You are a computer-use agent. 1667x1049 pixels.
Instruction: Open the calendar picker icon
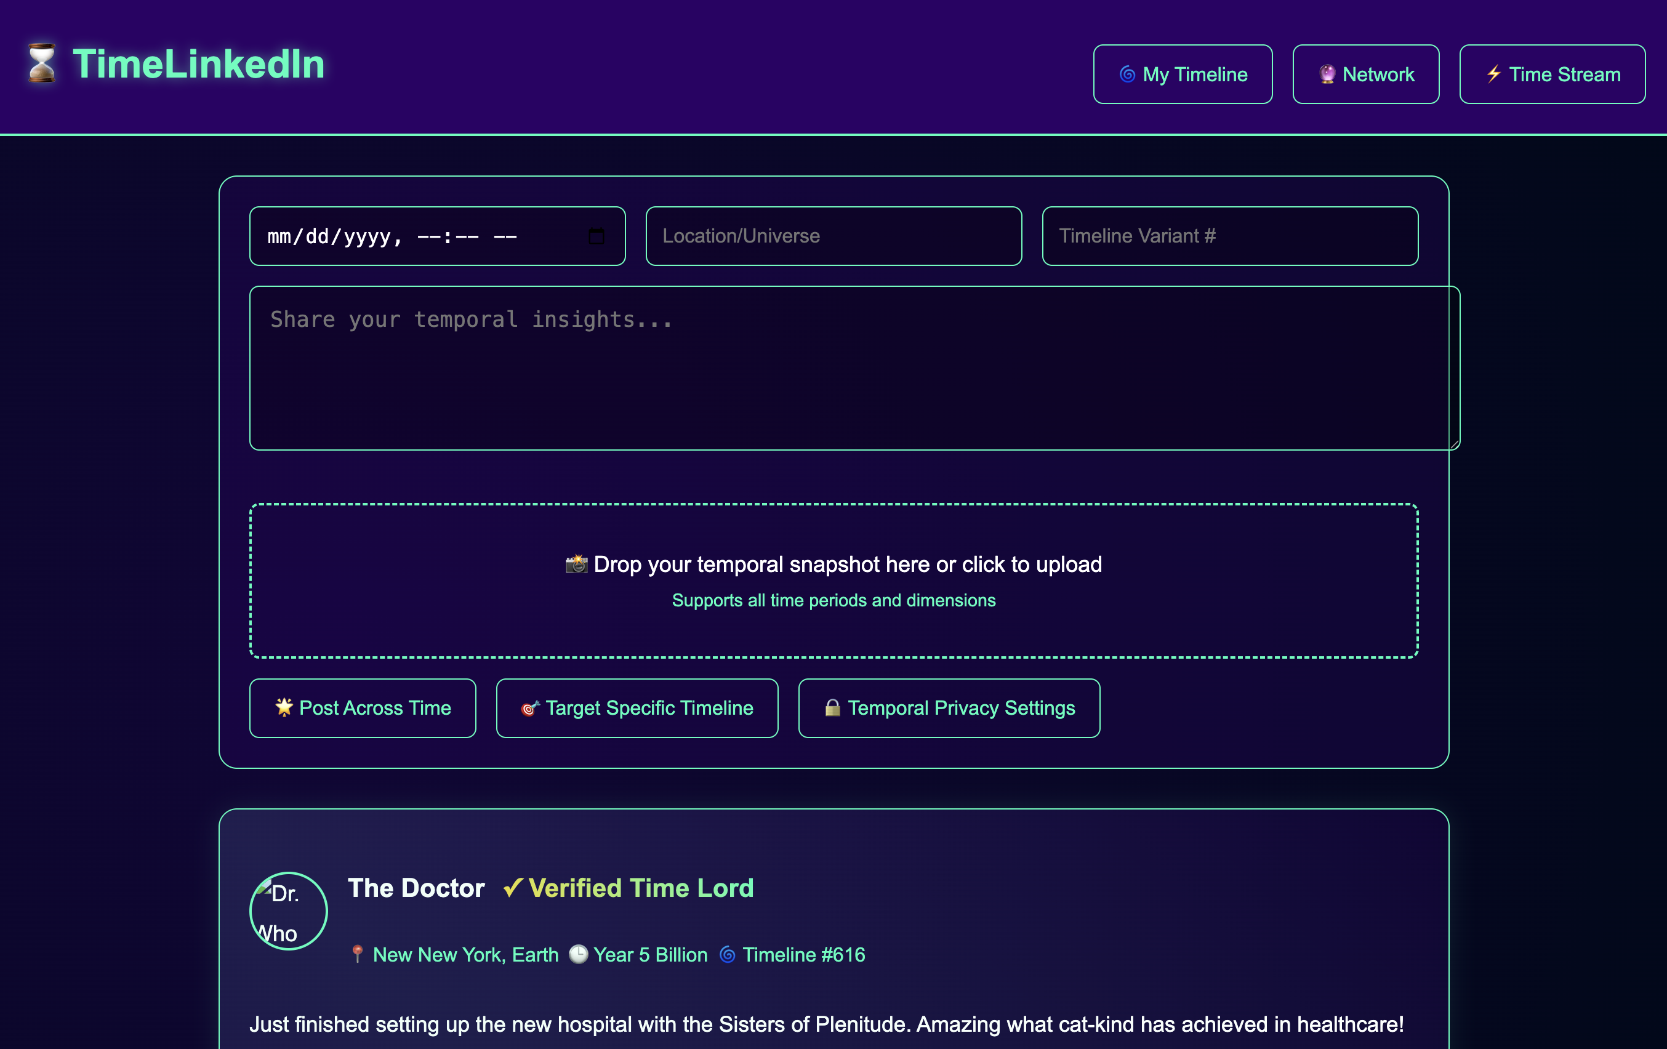click(596, 236)
